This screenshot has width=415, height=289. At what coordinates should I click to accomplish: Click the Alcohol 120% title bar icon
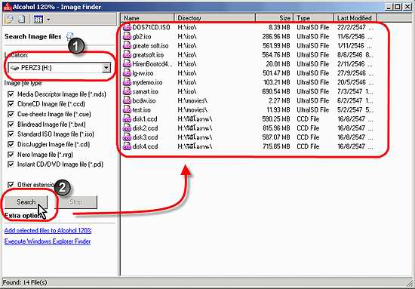[x=7, y=7]
